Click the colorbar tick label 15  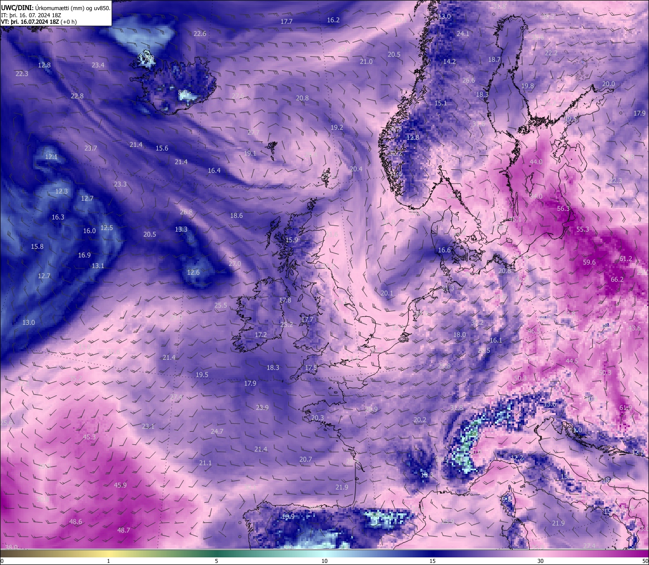tap(432, 561)
